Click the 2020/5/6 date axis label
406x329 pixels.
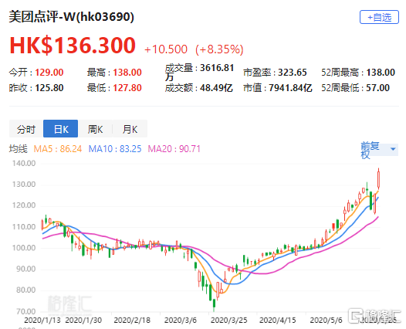point(326,321)
